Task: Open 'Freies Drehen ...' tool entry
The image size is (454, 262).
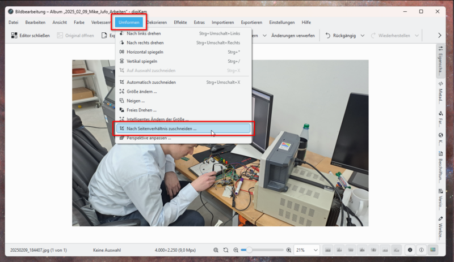Action: pos(183,110)
